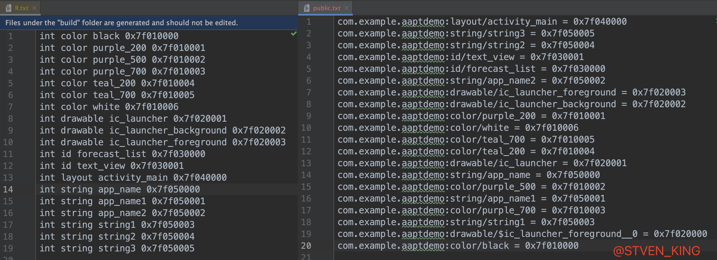Select line 'int color black 0x7f010000'

[109, 36]
